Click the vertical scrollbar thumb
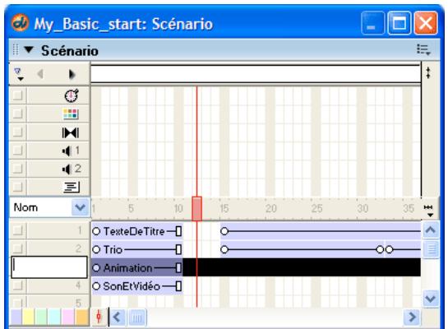 pos(431,249)
